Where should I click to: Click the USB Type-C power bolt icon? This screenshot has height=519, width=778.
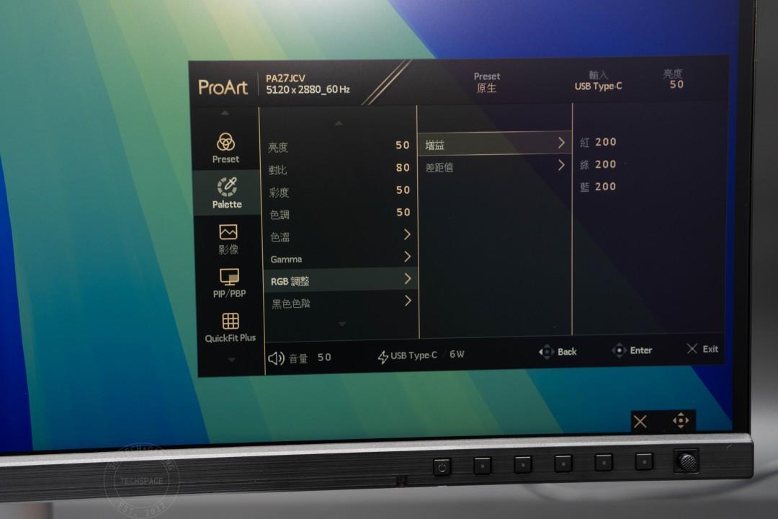[383, 357]
